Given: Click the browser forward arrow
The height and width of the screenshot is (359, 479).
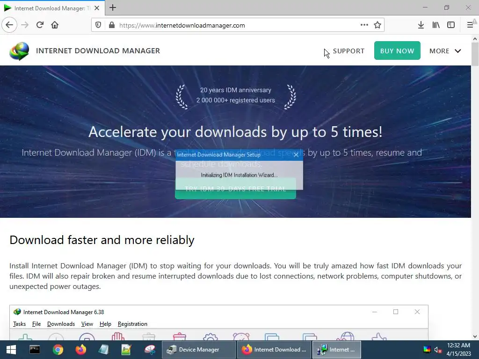Looking at the screenshot, I should pyautogui.click(x=25, y=25).
